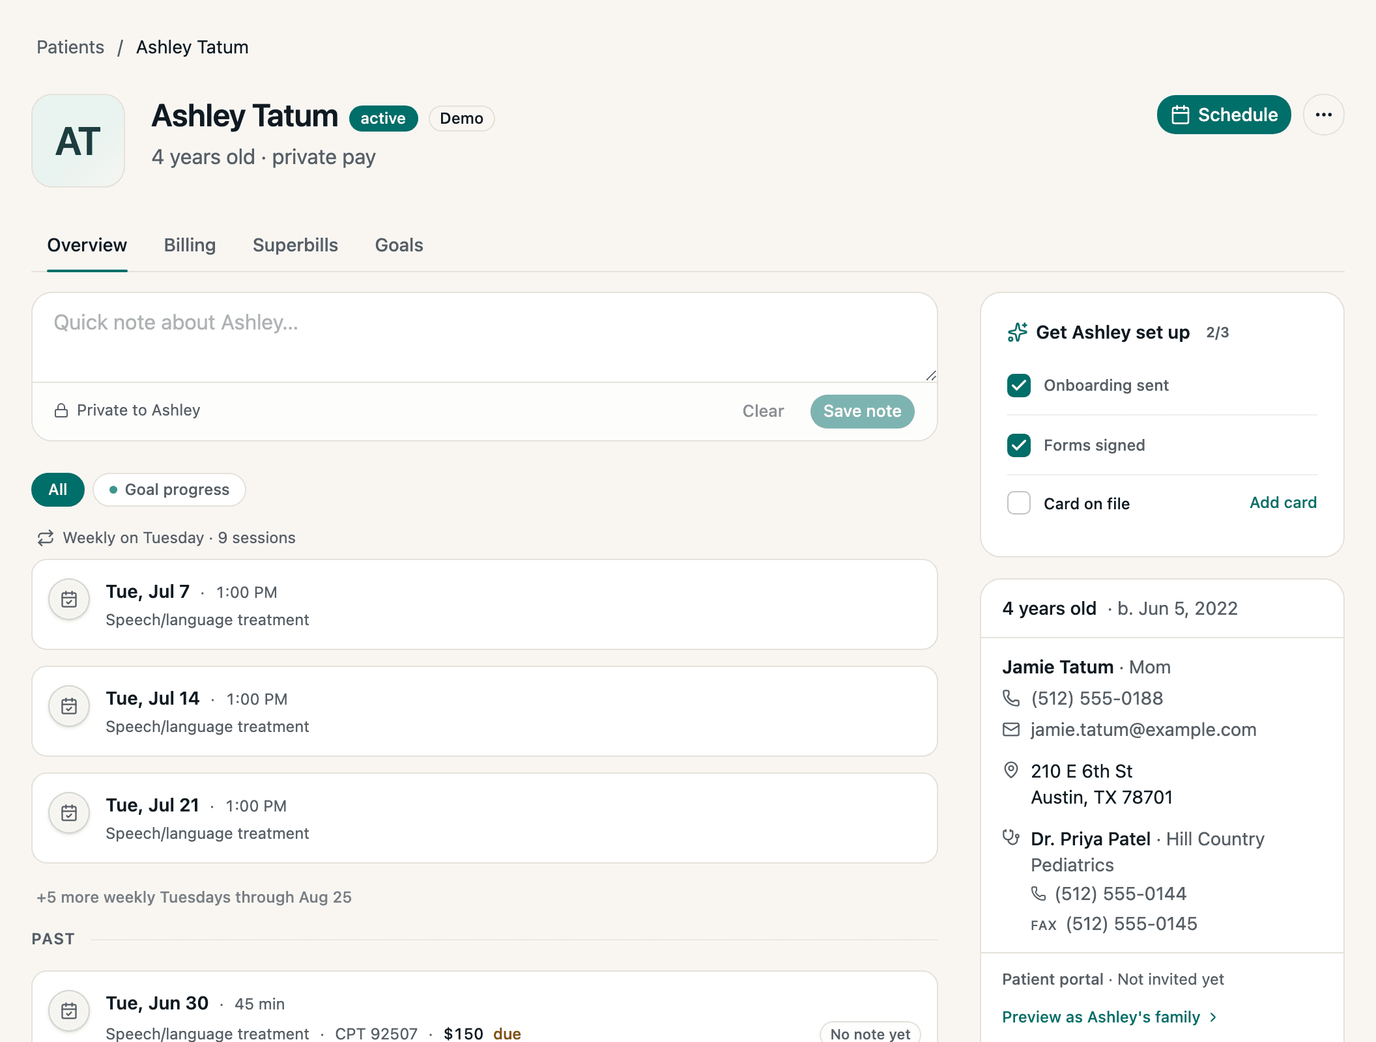Viewport: 1376px width, 1042px height.
Task: Click the phone number (512) 555-0188
Action: pos(1097,698)
